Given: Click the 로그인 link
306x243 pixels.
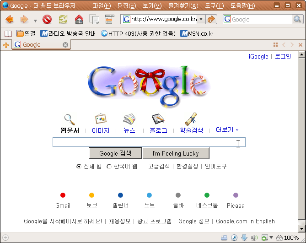Looking at the screenshot, I should click(x=283, y=56).
